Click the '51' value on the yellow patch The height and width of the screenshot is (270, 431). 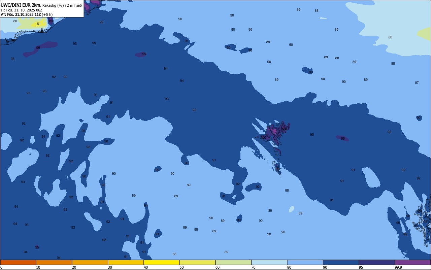pyautogui.click(x=39, y=24)
